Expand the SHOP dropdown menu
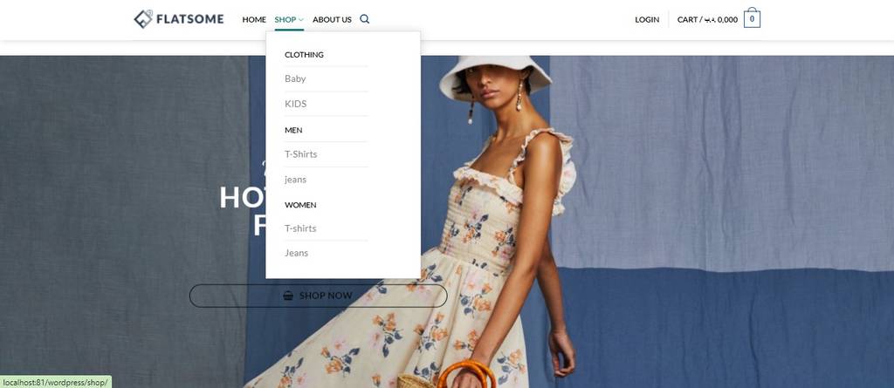 tap(289, 19)
